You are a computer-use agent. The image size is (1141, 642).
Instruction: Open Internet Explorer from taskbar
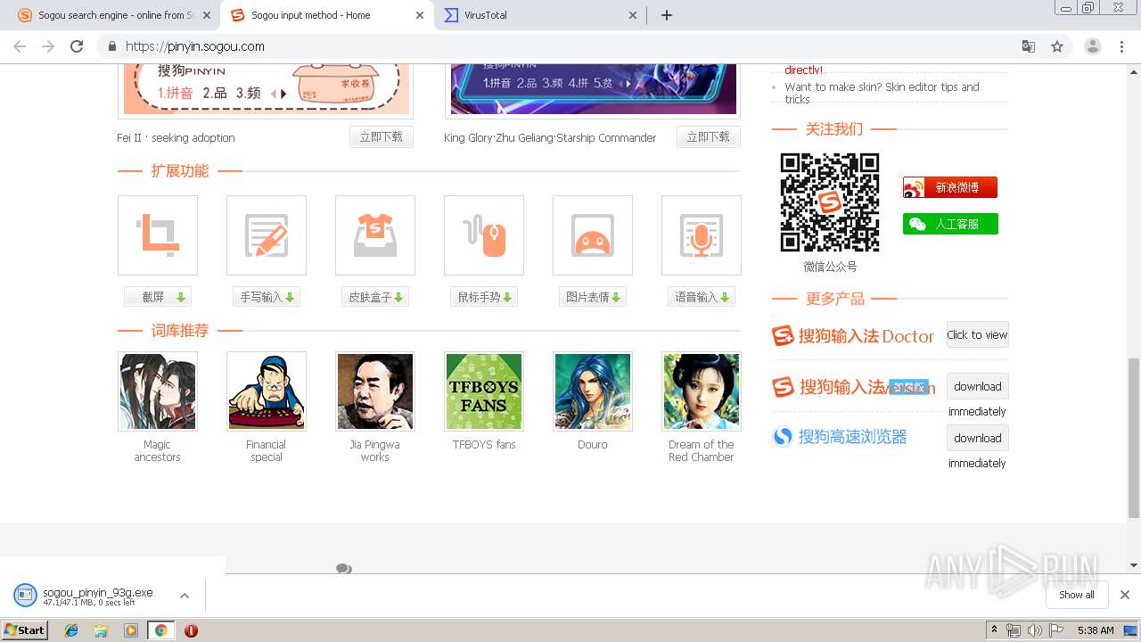(71, 630)
